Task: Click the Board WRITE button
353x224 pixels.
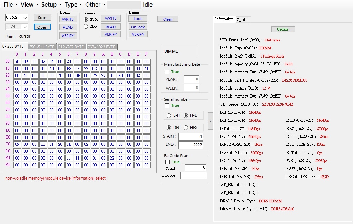Action: coord(68,19)
